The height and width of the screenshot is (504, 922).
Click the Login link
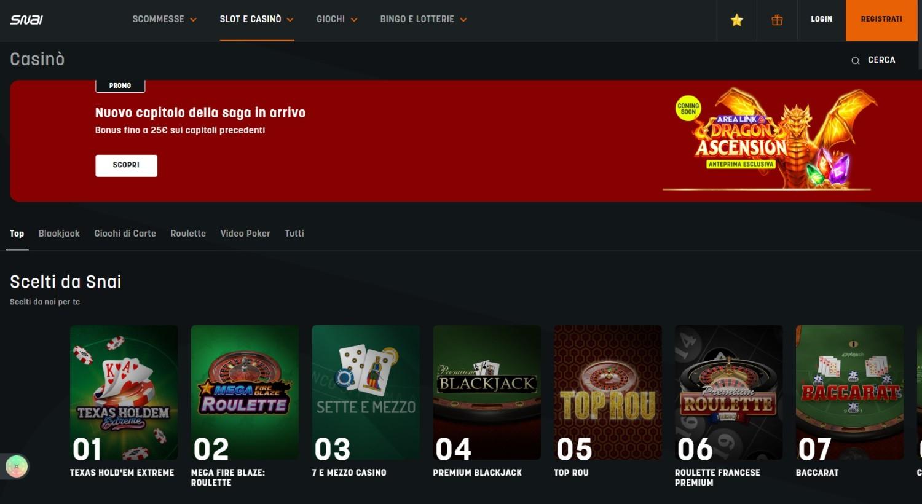pos(821,20)
